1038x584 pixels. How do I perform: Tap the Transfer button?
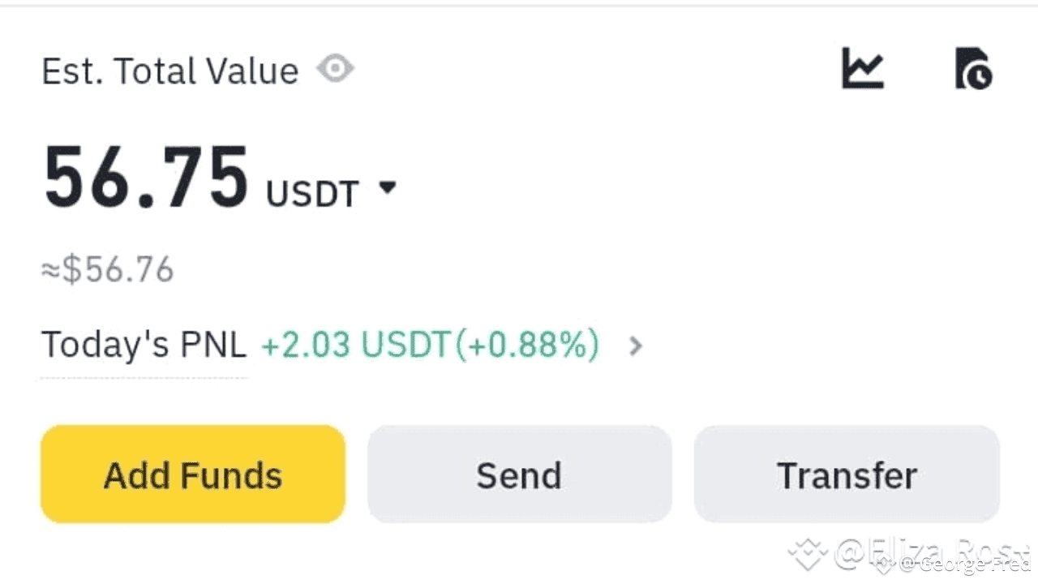pyautogui.click(x=847, y=474)
